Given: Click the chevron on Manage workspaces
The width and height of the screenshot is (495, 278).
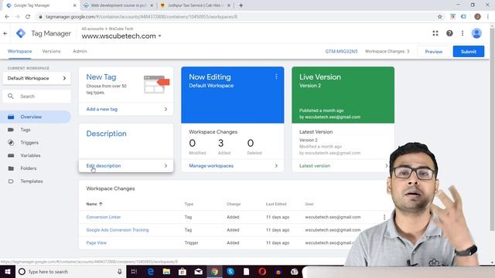Looking at the screenshot, I should [x=276, y=166].
